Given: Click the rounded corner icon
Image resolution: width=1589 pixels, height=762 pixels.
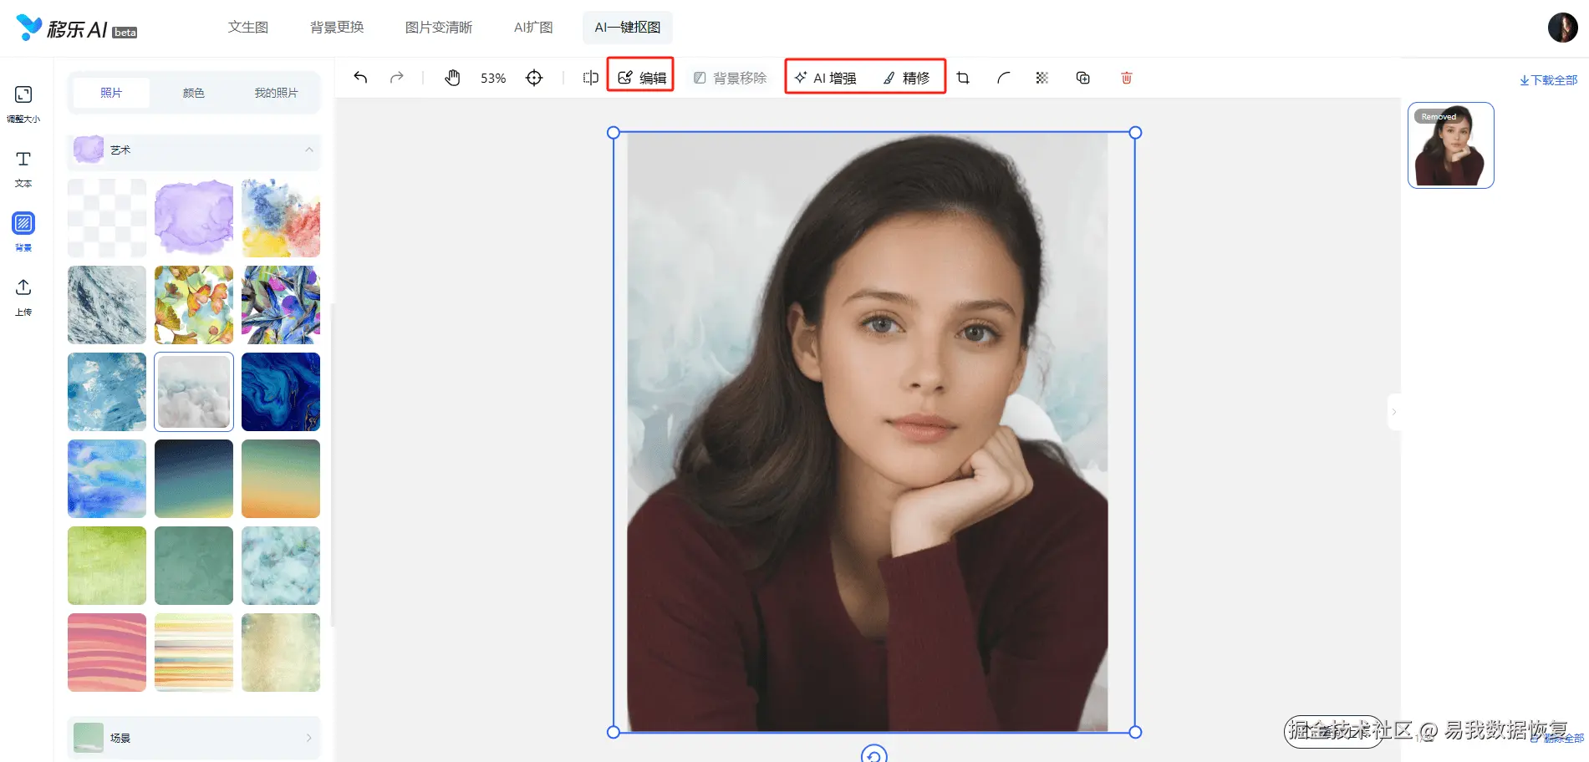Looking at the screenshot, I should (1003, 78).
